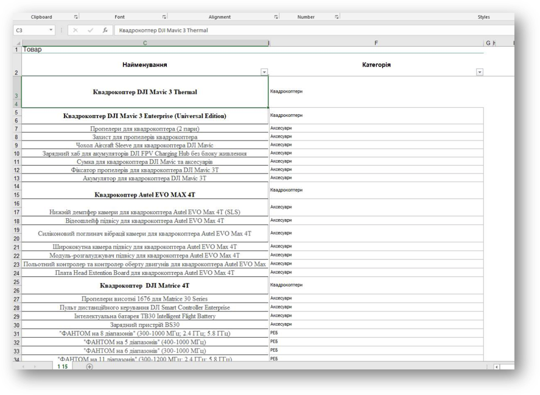Select Аксесуари category cell in row 30
540x395 pixels.
(x=376, y=324)
